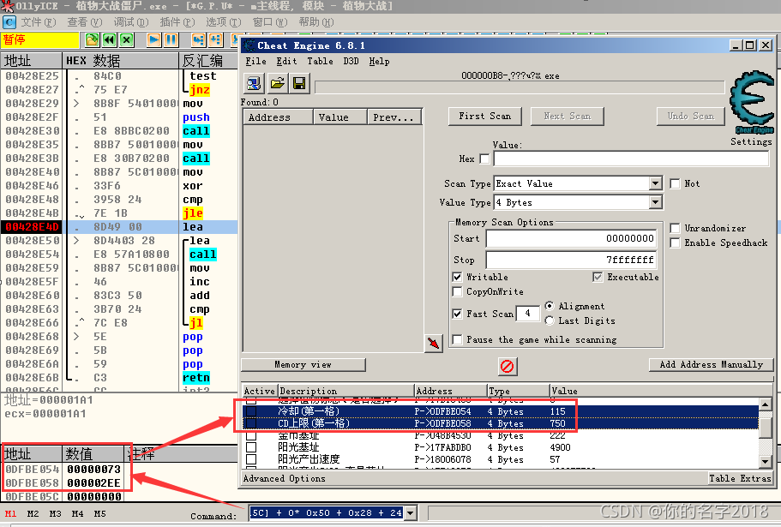Screen dimensions: 781x527
Task: Click Advanced Options label
Action: (x=285, y=478)
